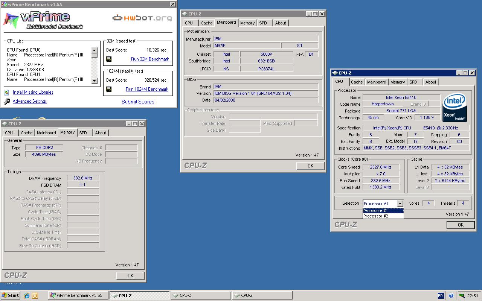The height and width of the screenshot is (301, 482).
Task: Click the PC8374L LPCIO field
Action: (267, 69)
